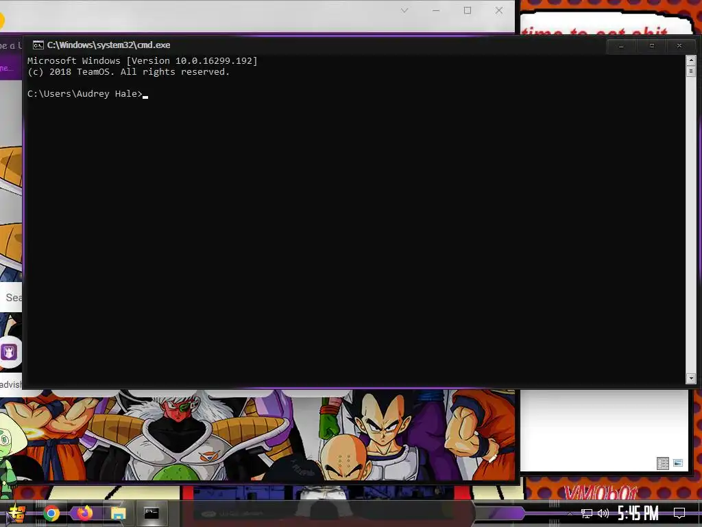Minimize the cmd.exe window
702x527 pixels.
[621, 46]
